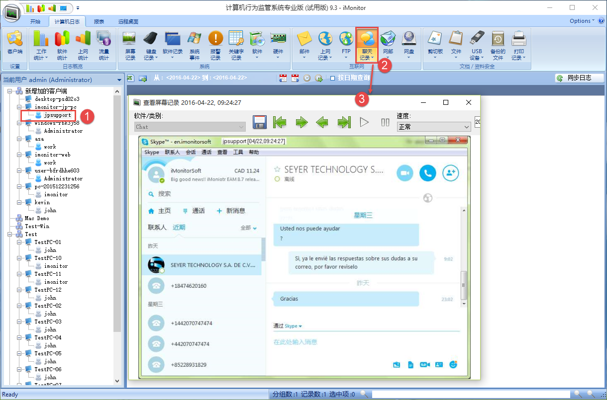This screenshot has height=400, width=607.
Task: Select desktop-psd02o3 client in tree
Action: coord(57,99)
